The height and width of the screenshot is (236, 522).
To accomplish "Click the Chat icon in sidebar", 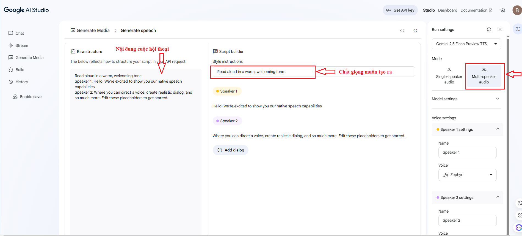I will (11, 33).
